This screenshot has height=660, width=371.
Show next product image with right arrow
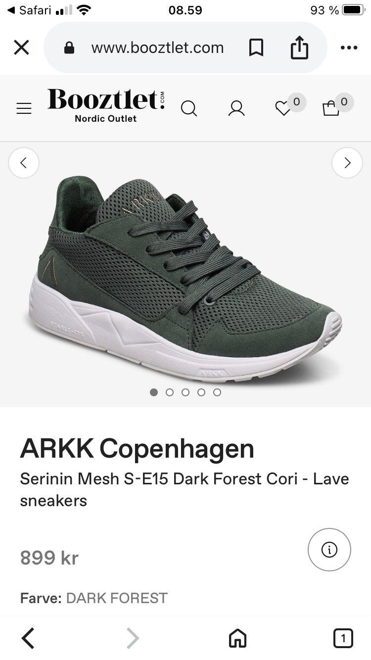click(347, 162)
